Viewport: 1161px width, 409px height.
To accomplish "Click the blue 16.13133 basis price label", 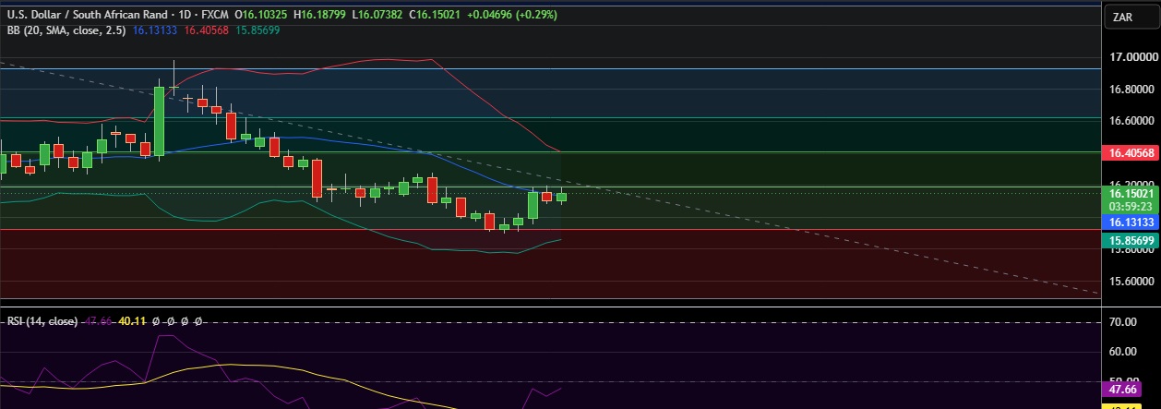I will [x=1131, y=223].
